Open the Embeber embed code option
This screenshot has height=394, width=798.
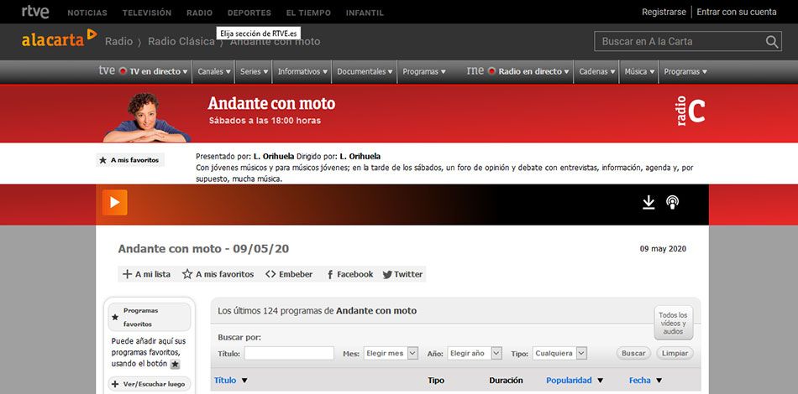289,274
